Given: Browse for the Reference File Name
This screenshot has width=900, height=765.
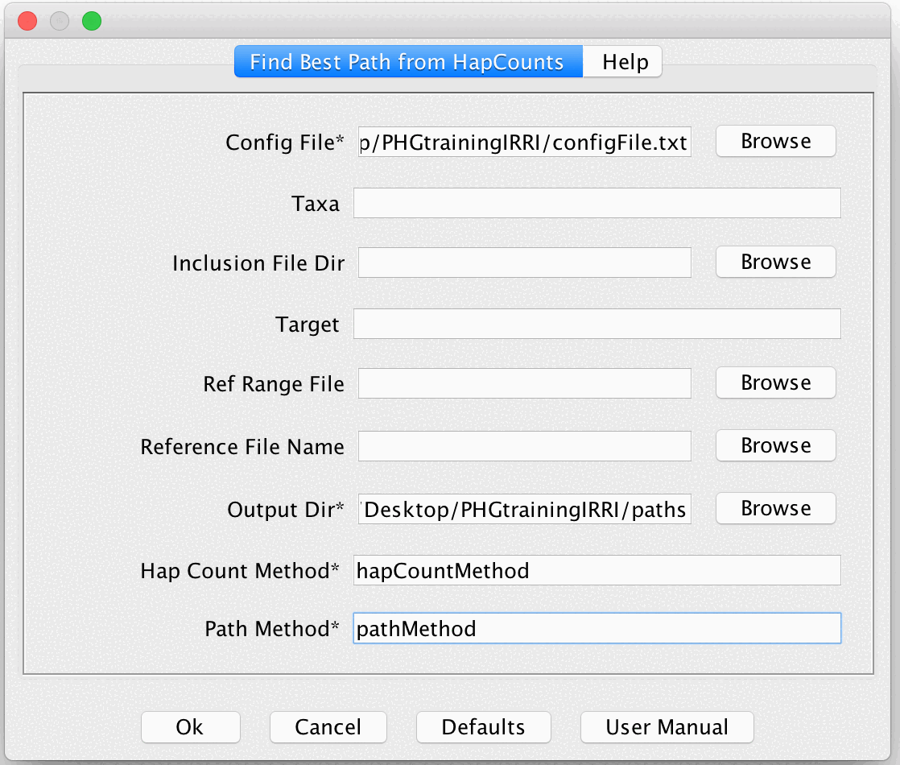Looking at the screenshot, I should [775, 445].
